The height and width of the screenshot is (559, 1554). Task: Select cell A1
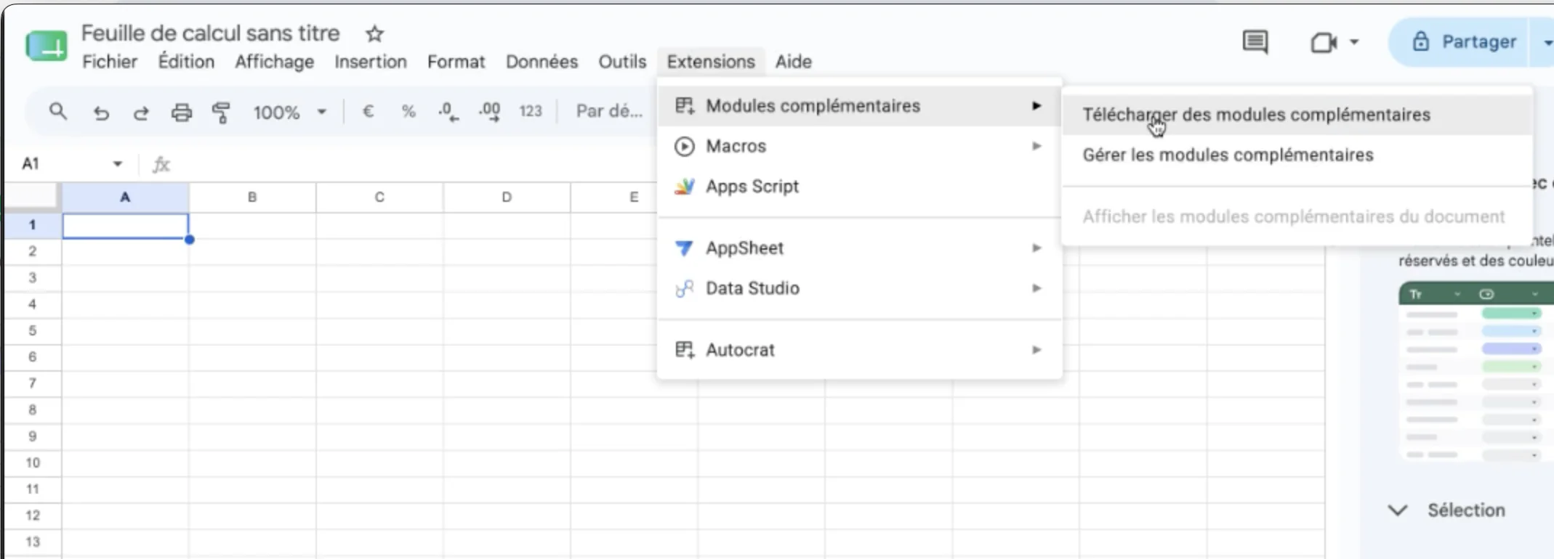point(126,226)
